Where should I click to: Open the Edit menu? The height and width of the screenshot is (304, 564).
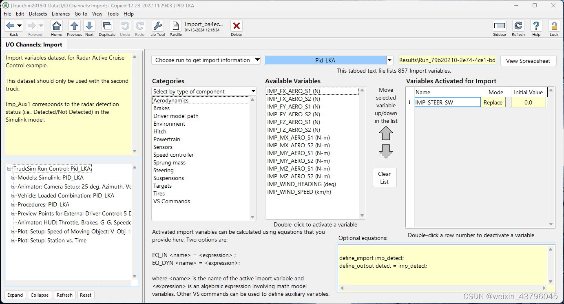(x=20, y=14)
